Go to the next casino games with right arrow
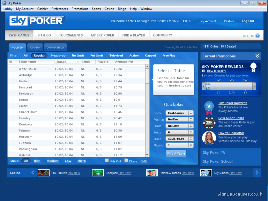This screenshot has height=201, width=268. pyautogui.click(x=257, y=173)
